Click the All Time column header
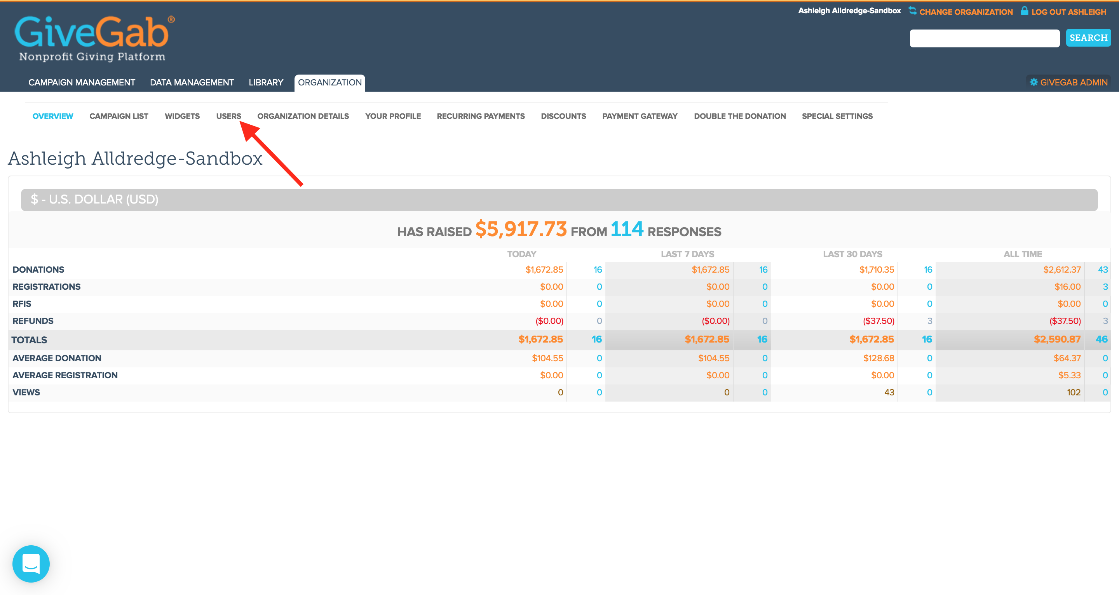 (1023, 254)
